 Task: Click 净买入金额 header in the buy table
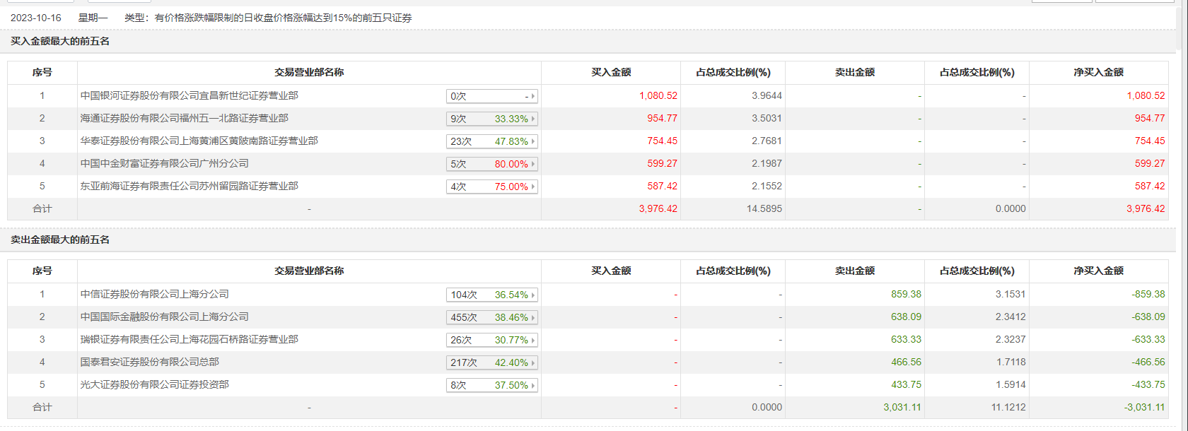pos(1098,72)
